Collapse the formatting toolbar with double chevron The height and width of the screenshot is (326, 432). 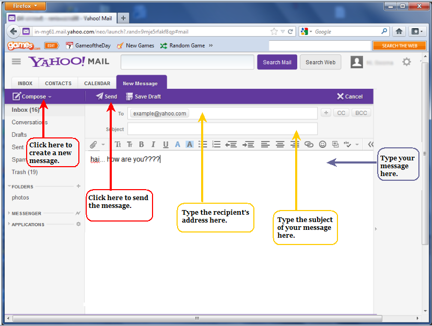pos(370,144)
